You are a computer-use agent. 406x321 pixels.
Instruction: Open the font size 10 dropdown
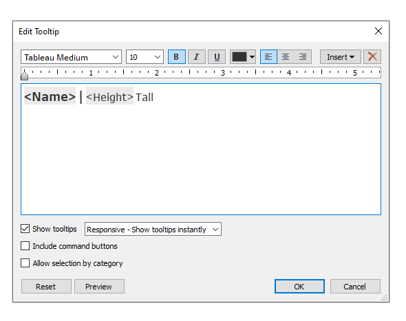click(145, 57)
